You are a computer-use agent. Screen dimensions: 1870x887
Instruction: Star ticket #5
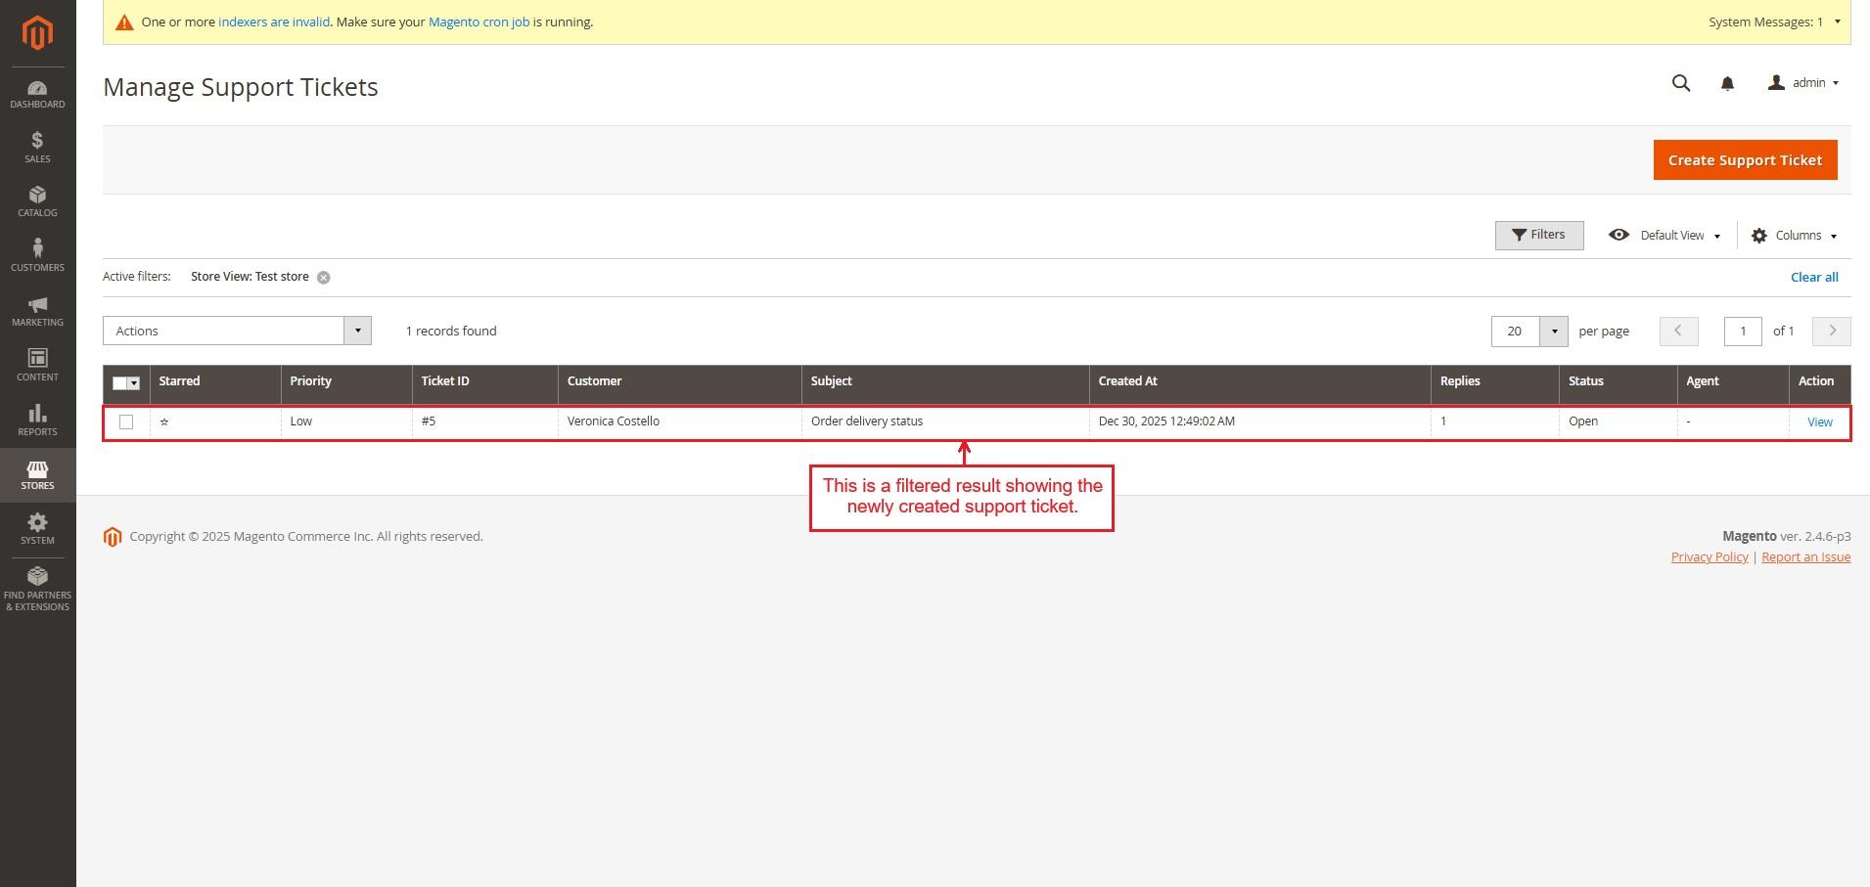(164, 422)
